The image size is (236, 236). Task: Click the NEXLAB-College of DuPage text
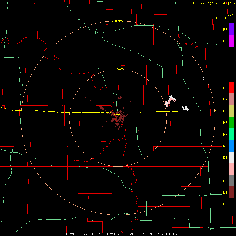(x=209, y=3)
